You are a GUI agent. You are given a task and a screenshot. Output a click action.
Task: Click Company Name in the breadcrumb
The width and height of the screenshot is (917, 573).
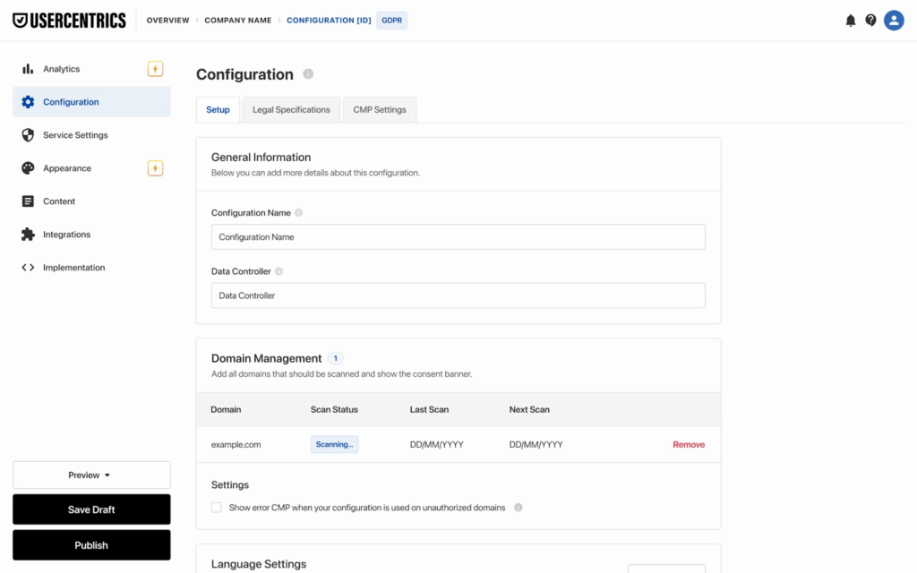tap(237, 21)
